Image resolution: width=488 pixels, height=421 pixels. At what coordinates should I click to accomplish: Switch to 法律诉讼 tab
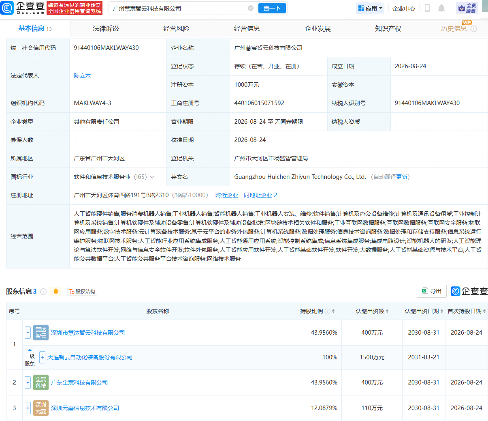(x=106, y=29)
